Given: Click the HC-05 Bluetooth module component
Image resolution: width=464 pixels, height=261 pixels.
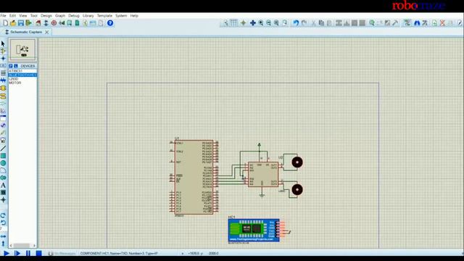Looking at the screenshot, I should 254,231.
